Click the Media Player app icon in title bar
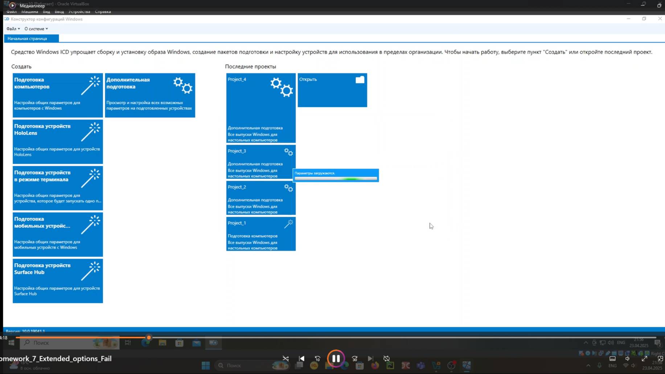The height and width of the screenshot is (374, 665). click(12, 5)
